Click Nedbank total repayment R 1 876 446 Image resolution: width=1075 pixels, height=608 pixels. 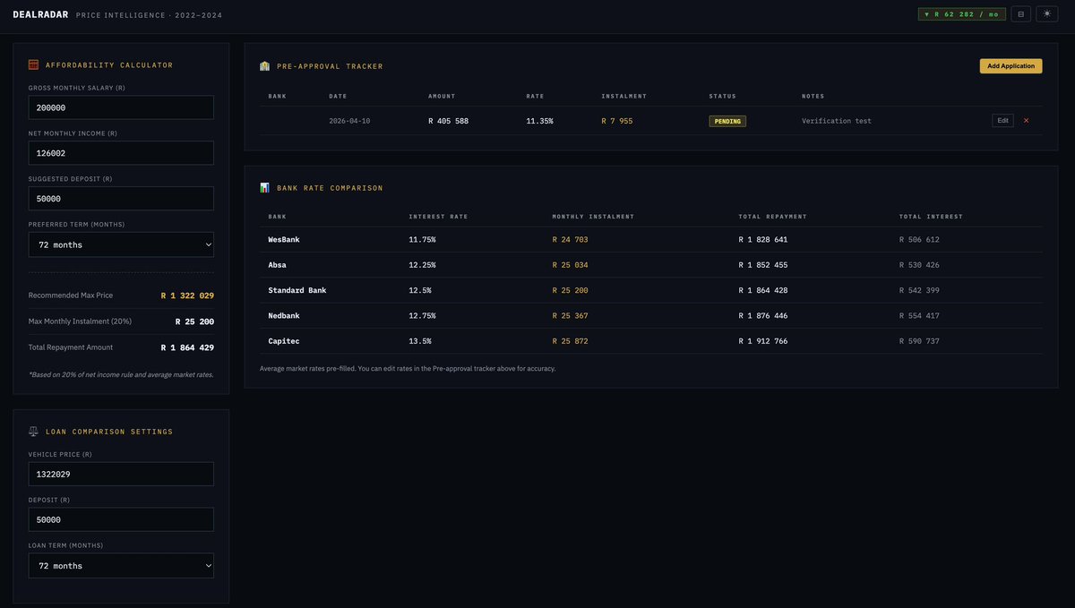click(x=763, y=316)
